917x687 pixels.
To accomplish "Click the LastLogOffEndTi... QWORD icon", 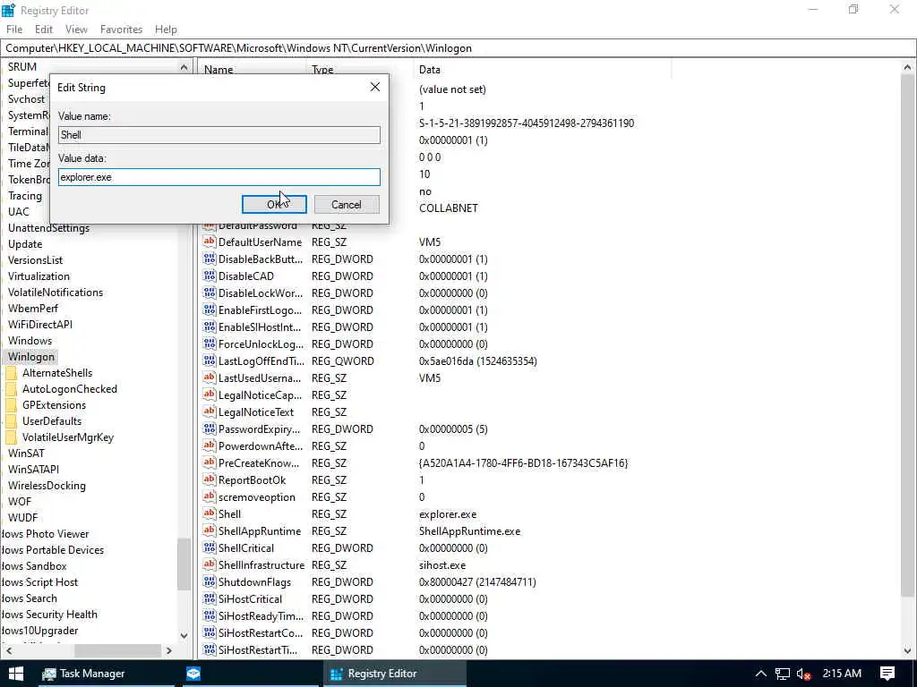I will pyautogui.click(x=210, y=360).
